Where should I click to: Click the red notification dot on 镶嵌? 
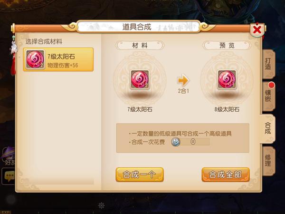(x=272, y=85)
